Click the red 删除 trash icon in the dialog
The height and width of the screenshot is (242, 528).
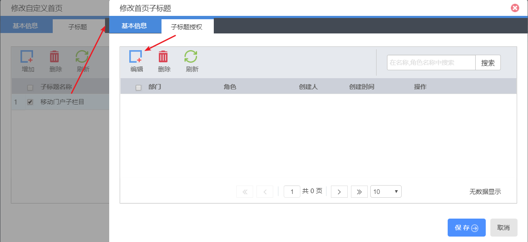tap(163, 57)
